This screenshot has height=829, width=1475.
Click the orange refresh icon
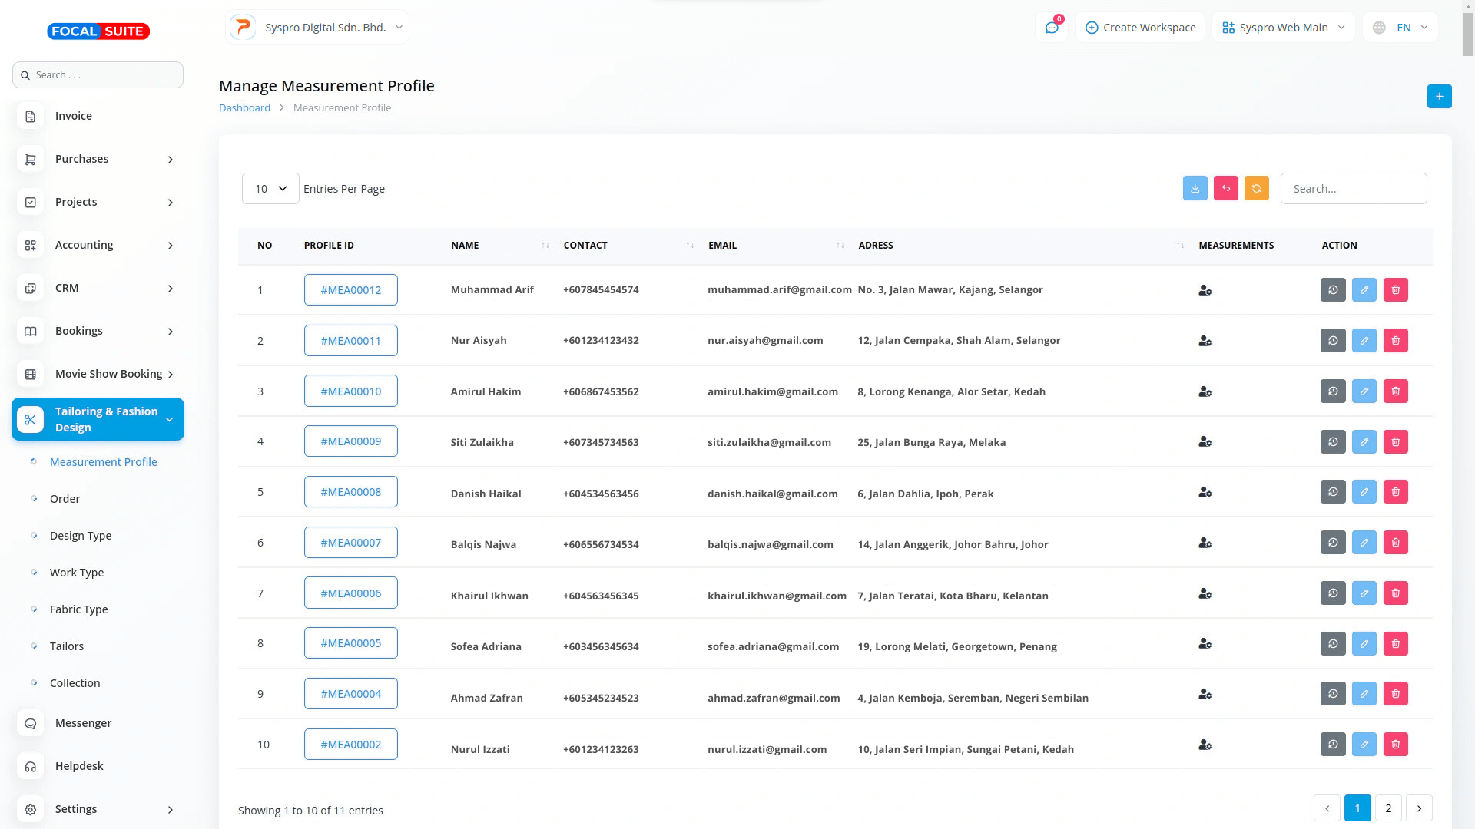pos(1256,188)
